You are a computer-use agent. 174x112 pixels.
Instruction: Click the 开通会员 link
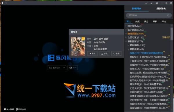[166, 37]
